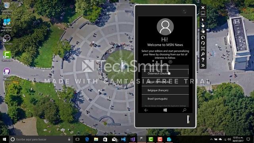
Task: Select Windows update assistant desktop shortcut
Action: (x=7, y=25)
